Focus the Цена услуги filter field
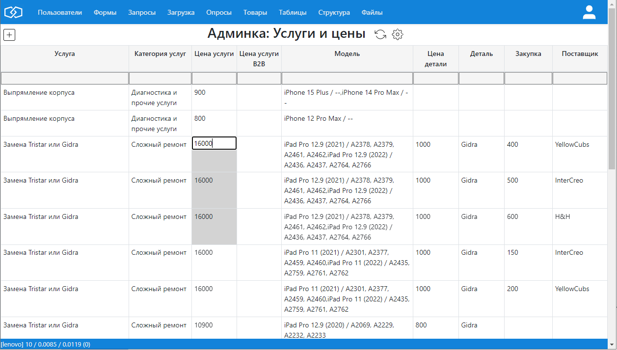Image resolution: width=617 pixels, height=350 pixels. 214,78
